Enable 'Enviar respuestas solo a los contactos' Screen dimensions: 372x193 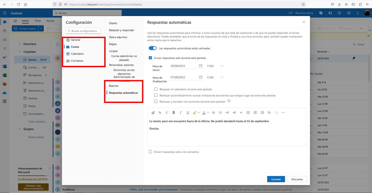click(x=150, y=152)
